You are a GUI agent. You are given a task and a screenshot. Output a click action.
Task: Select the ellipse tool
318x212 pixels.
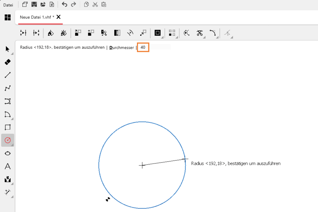[8, 153]
